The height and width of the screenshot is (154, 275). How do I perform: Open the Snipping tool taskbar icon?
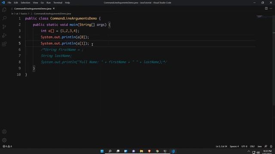coord(165,151)
